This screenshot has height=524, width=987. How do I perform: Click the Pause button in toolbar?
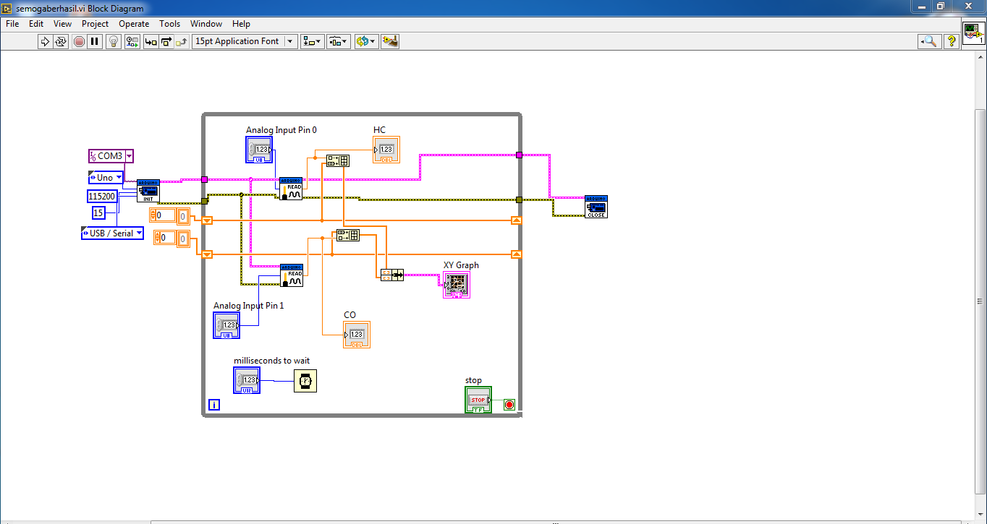[x=95, y=41]
